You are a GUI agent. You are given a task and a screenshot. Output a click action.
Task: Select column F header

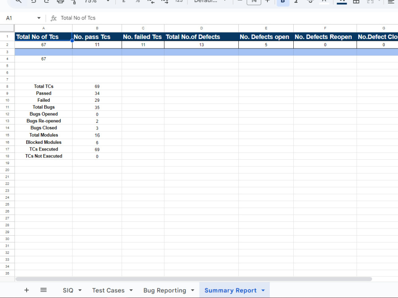click(x=325, y=28)
